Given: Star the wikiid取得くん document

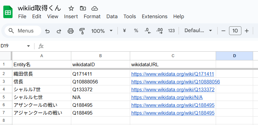Looking at the screenshot, I should (71, 8).
